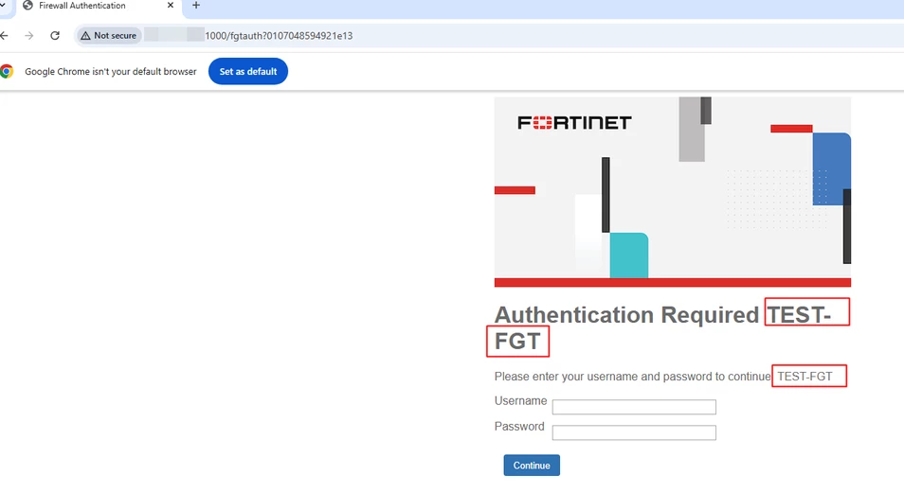Go back using the back arrow
Viewport: 904px width, 493px height.
click(x=4, y=36)
